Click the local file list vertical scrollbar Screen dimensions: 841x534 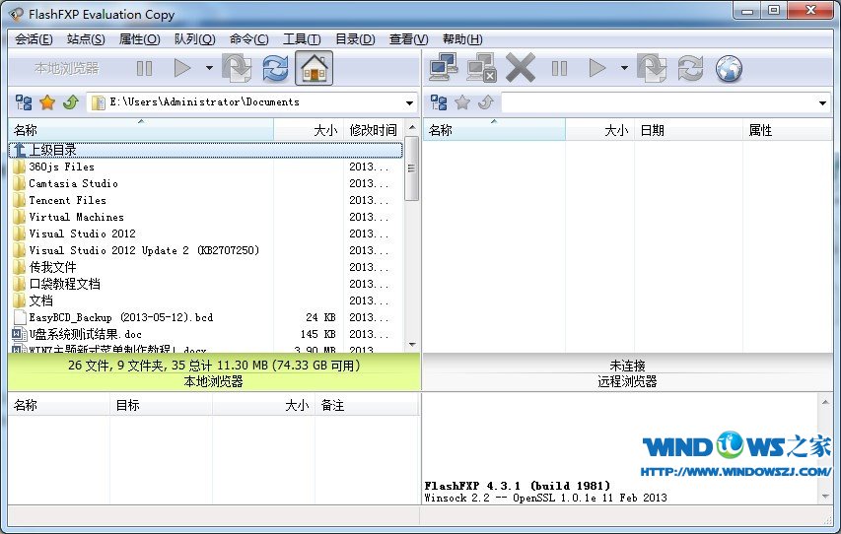pos(412,246)
